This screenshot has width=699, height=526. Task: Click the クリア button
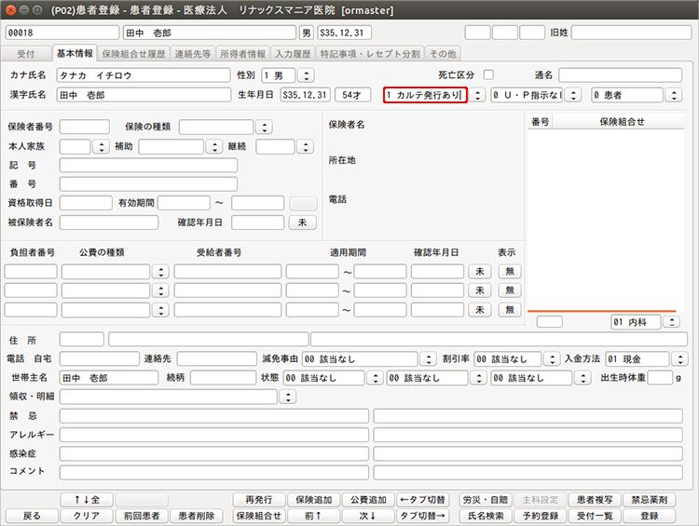87,516
